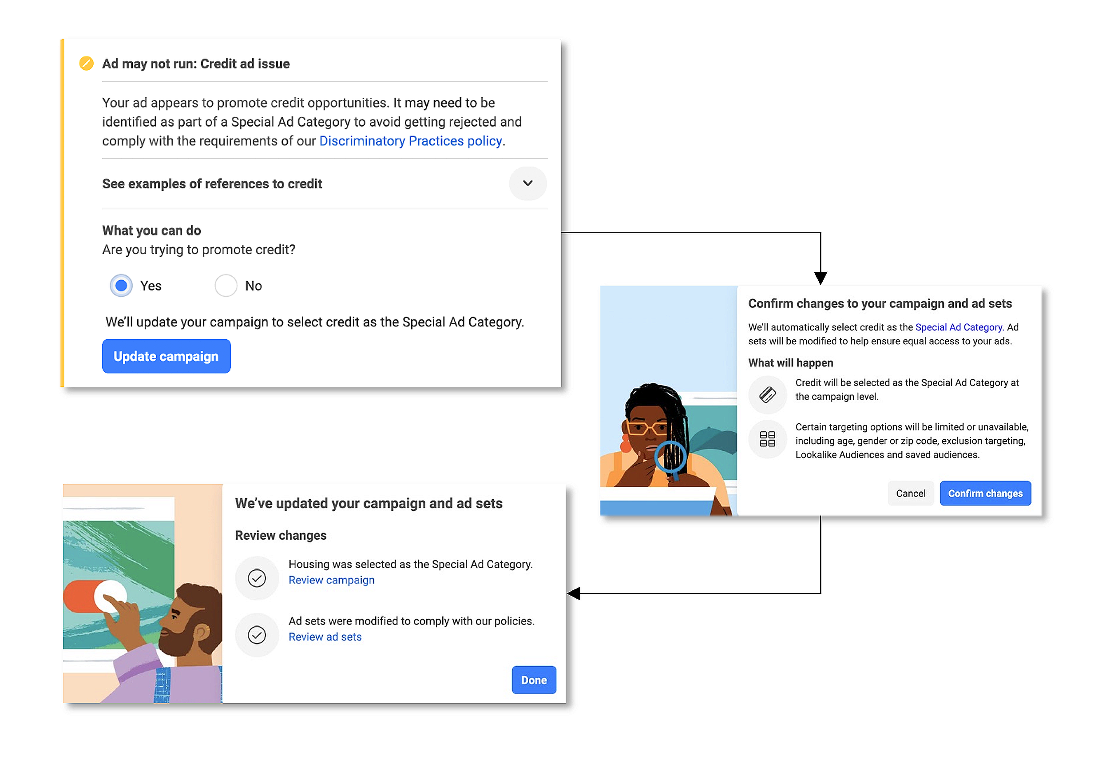Follow the Review ad sets link
The image size is (1110, 764).
(x=325, y=637)
